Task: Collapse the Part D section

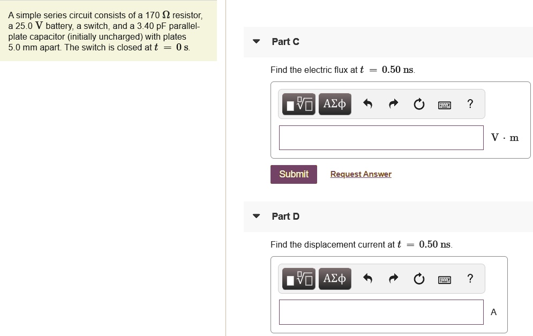Action: [256, 216]
